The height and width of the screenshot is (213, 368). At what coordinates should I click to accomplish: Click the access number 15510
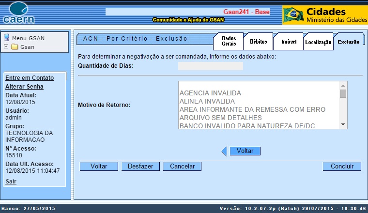[14, 155]
